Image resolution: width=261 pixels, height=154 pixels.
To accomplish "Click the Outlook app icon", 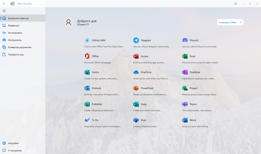I will point(87,88).
